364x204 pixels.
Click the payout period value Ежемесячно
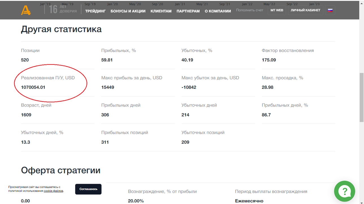(x=249, y=201)
